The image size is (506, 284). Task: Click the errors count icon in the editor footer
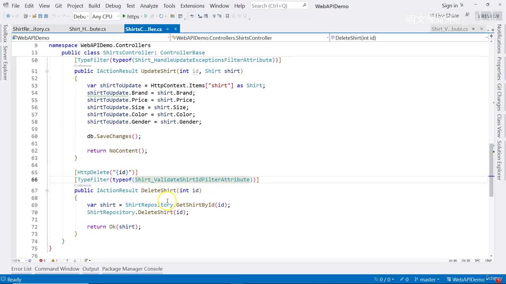(42, 260)
